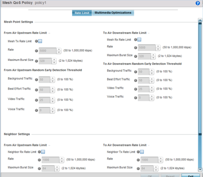
Task: Toggle the Neighbor Rx Rate Limit checkbox
Action: [x=43, y=152]
